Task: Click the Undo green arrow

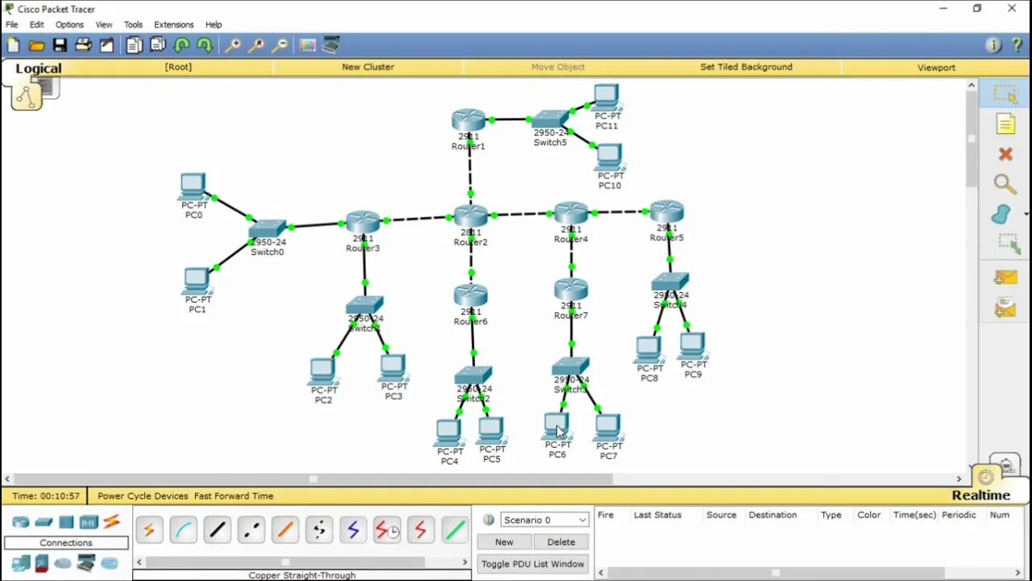Action: click(x=181, y=45)
